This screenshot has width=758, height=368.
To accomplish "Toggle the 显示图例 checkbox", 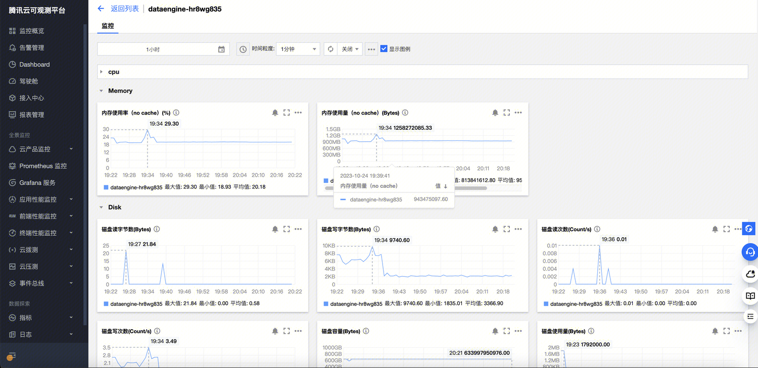I will [384, 49].
